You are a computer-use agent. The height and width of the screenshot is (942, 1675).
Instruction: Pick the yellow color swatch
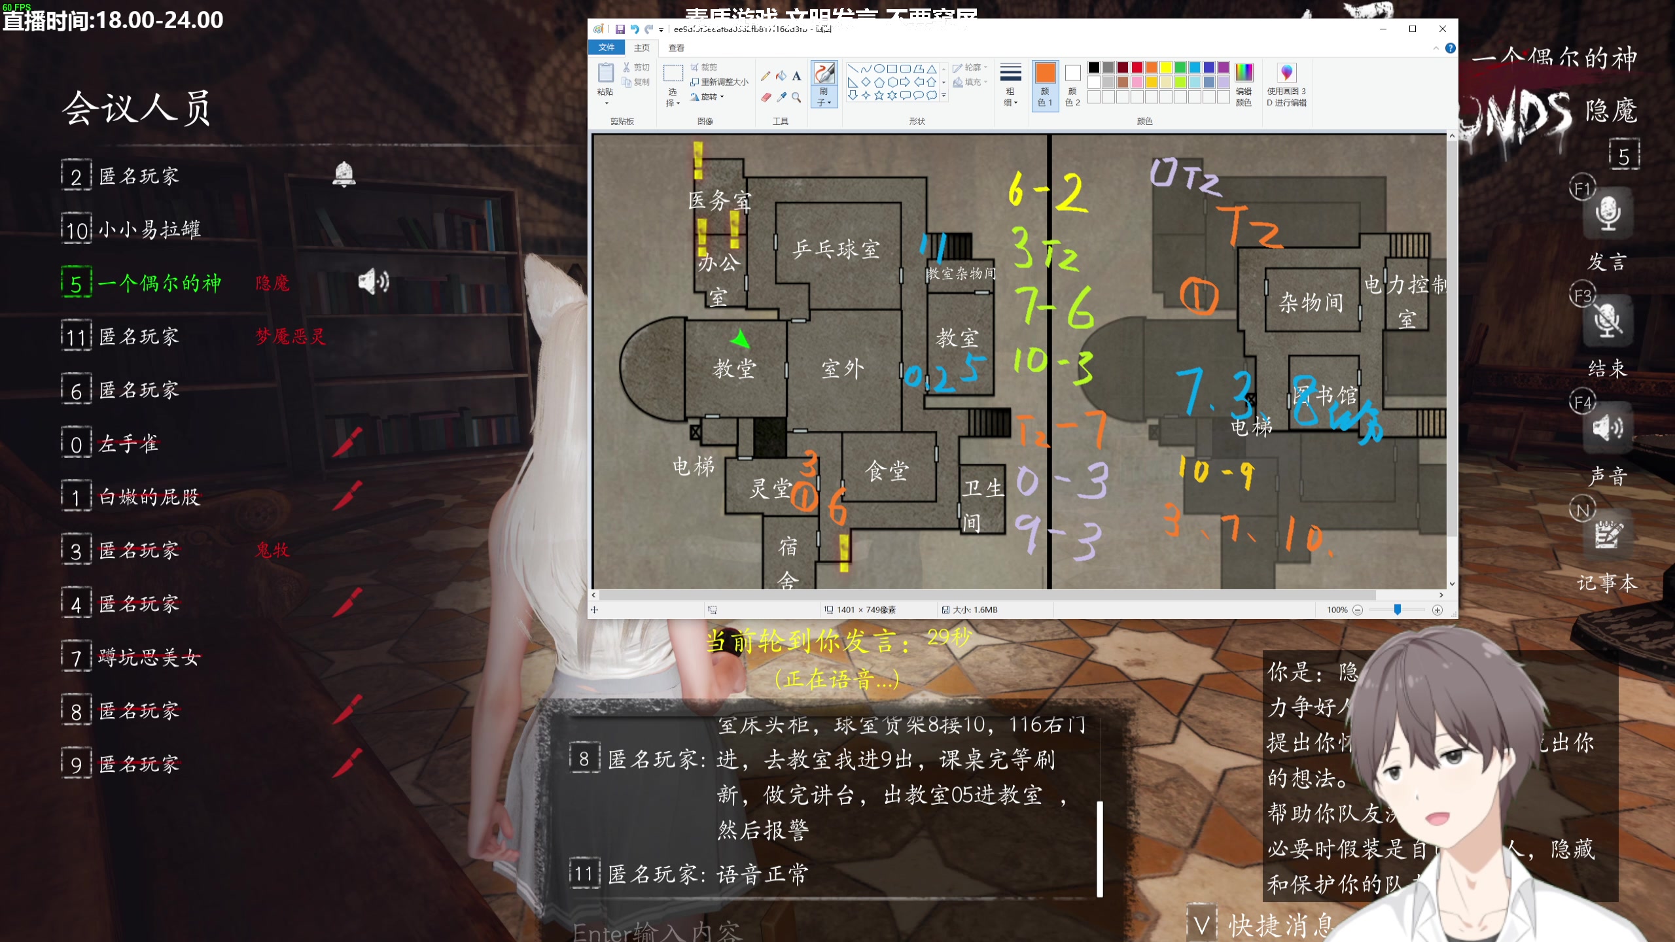pos(1166,67)
